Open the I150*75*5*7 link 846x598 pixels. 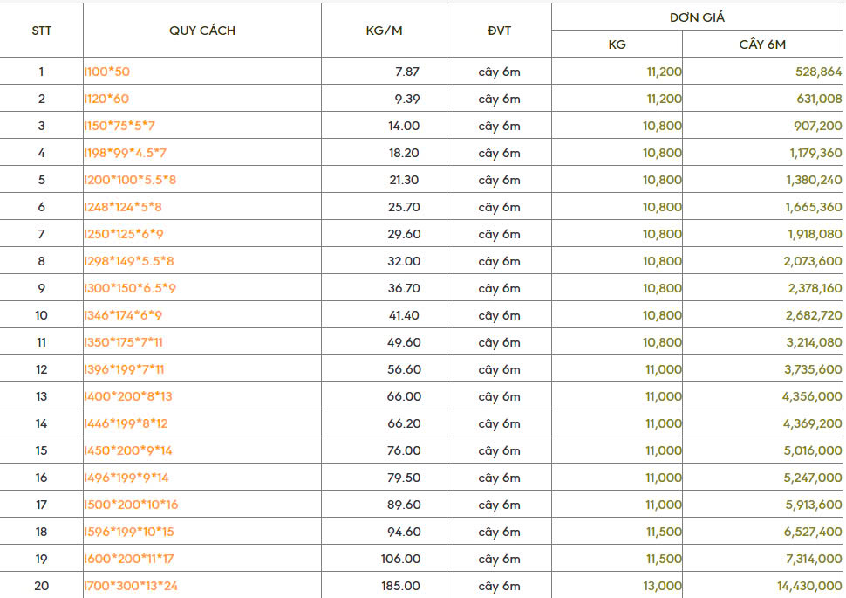click(x=119, y=126)
